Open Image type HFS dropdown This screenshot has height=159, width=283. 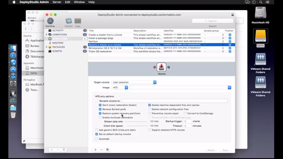tap(120, 87)
